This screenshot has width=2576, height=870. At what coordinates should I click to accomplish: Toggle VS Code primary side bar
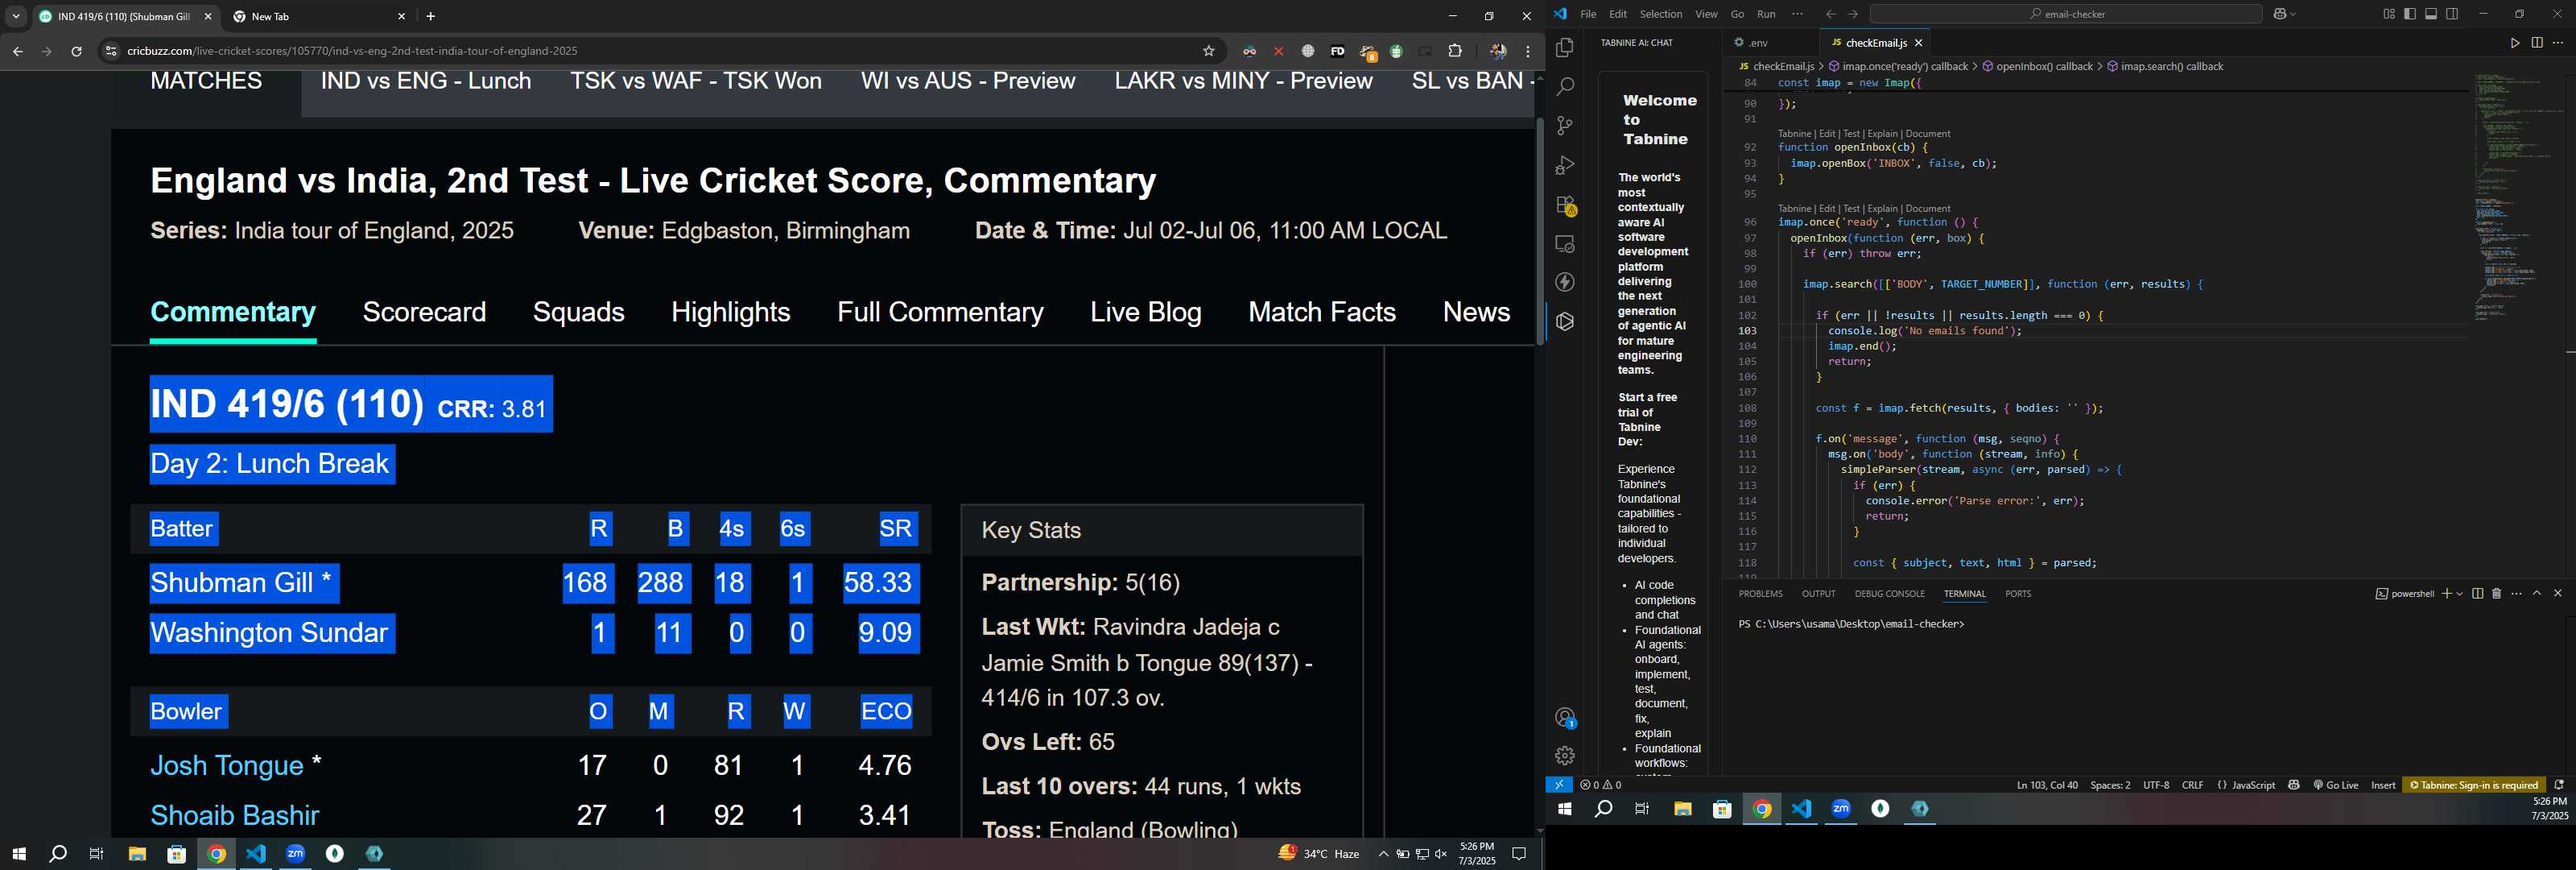2410,14
